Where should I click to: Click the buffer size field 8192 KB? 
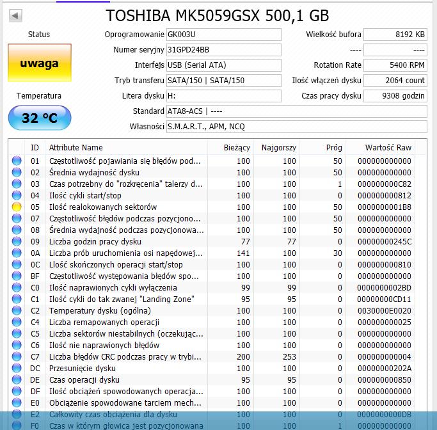(395, 35)
